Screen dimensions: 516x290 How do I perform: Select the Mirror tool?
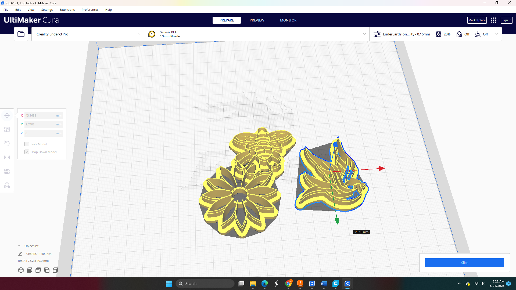click(x=7, y=157)
